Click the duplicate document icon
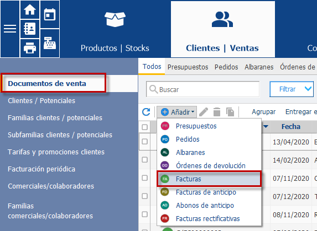 point(230,112)
